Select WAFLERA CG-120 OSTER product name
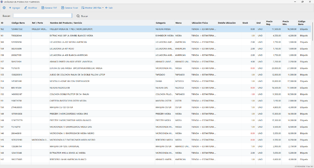The height and width of the screenshot is (168, 314). [x=61, y=107]
